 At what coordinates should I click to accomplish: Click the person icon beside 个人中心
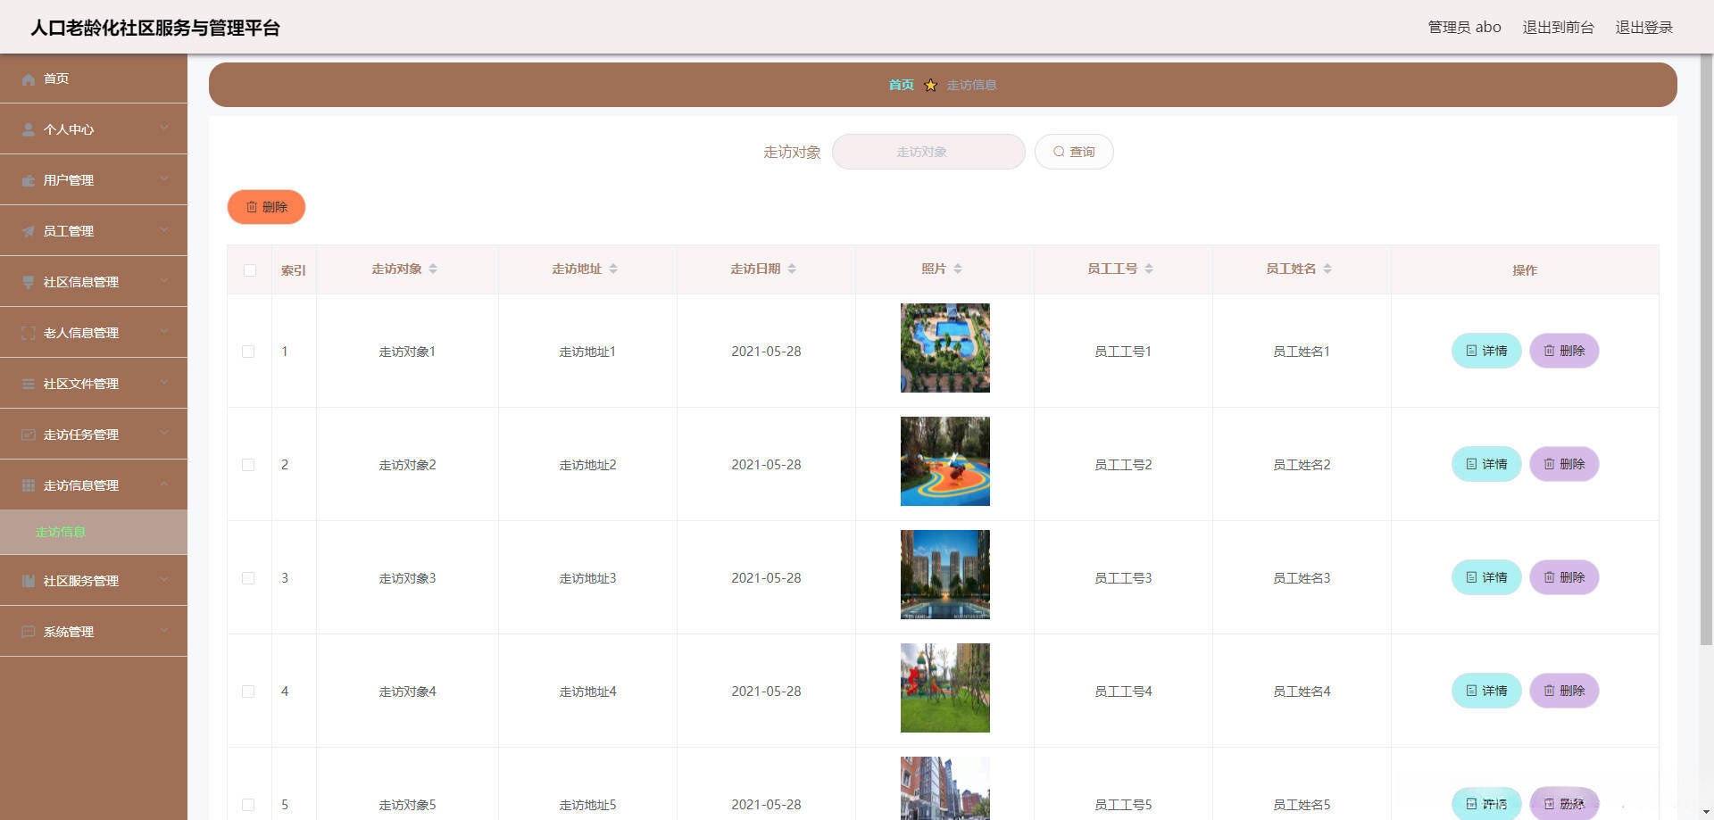29,129
